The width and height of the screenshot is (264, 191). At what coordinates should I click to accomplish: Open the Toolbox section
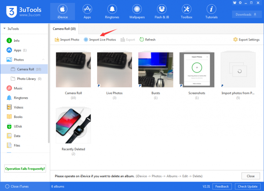[186, 12]
